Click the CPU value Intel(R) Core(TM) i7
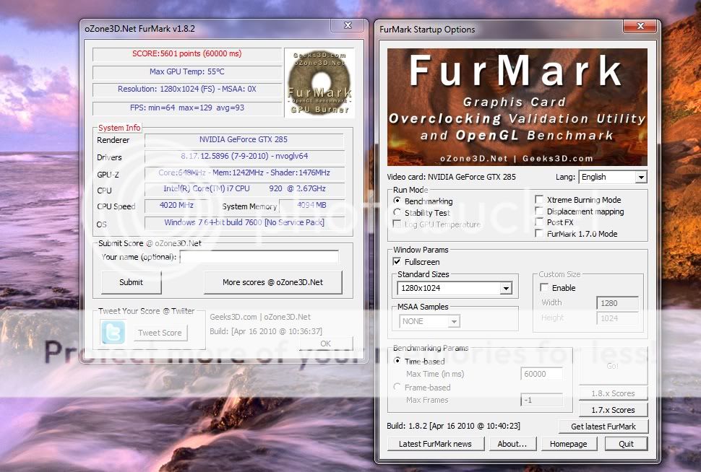 (244, 189)
